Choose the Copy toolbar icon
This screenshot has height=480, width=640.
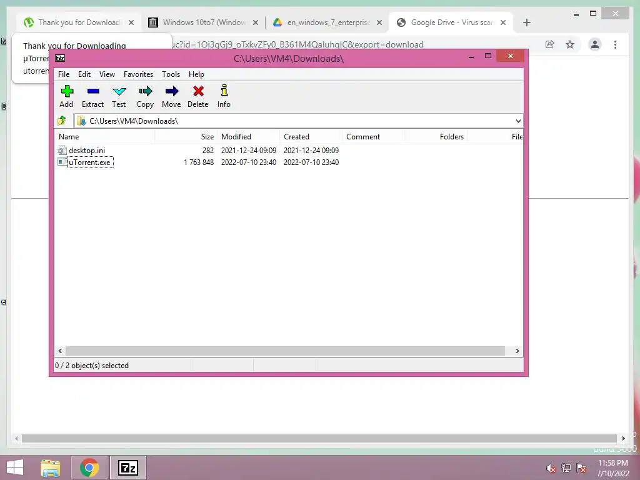145,91
